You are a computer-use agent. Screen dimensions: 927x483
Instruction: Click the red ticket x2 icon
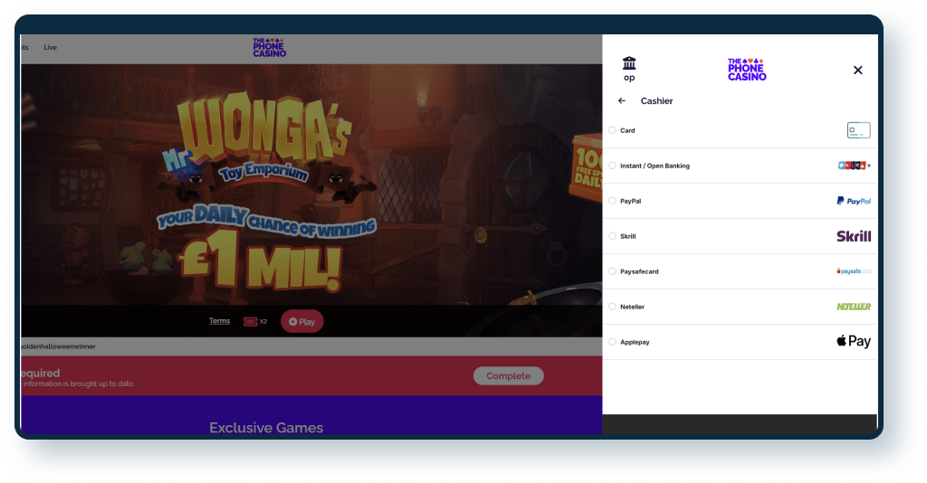coord(254,321)
